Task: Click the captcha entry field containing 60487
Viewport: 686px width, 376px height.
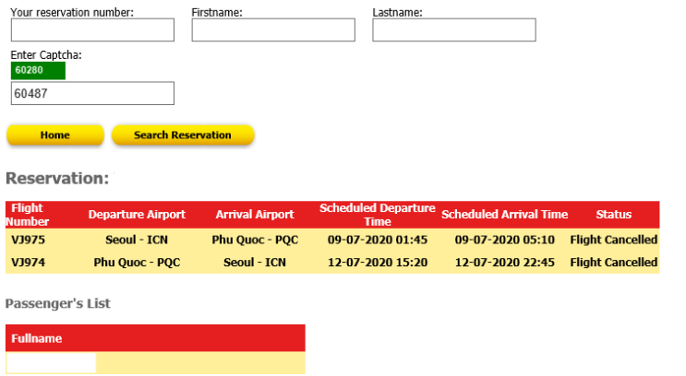Action: coord(92,93)
